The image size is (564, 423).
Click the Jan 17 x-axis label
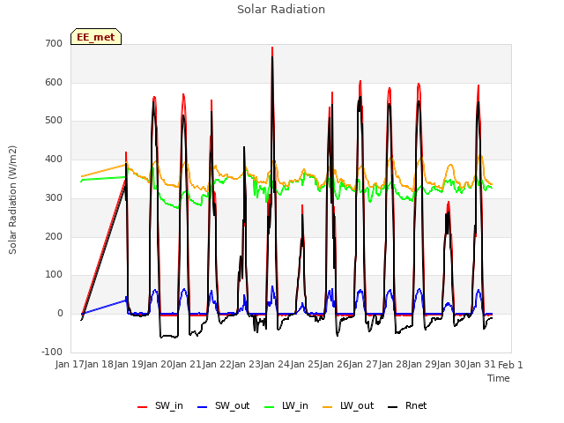70,365
